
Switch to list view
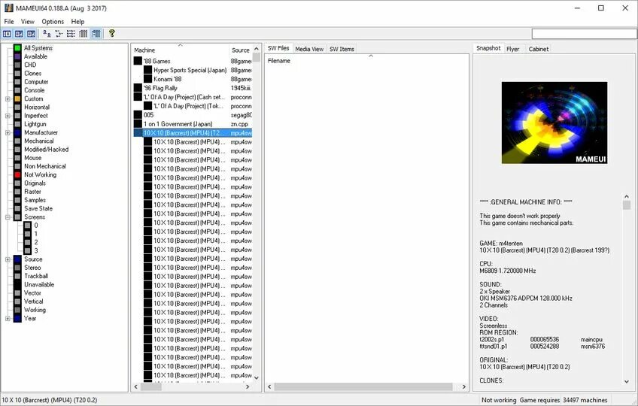point(71,34)
